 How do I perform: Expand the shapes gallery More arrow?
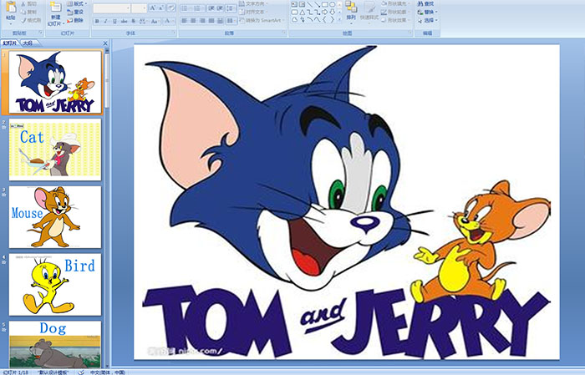339,18
